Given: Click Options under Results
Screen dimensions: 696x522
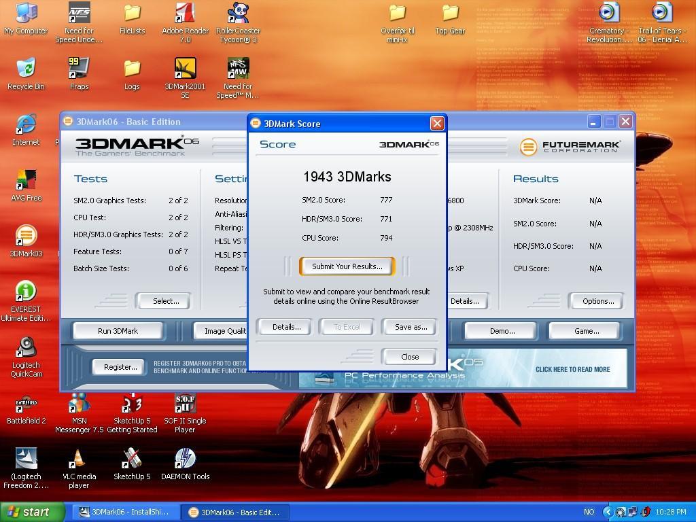Looking at the screenshot, I should point(597,301).
